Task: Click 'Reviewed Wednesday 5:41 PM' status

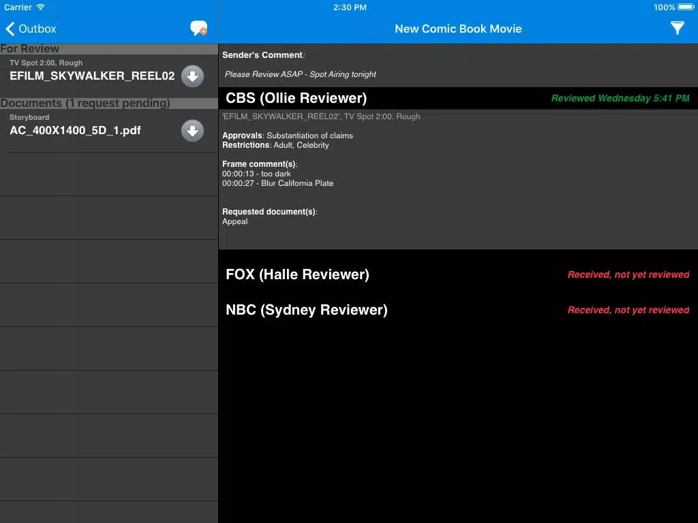Action: pos(620,98)
